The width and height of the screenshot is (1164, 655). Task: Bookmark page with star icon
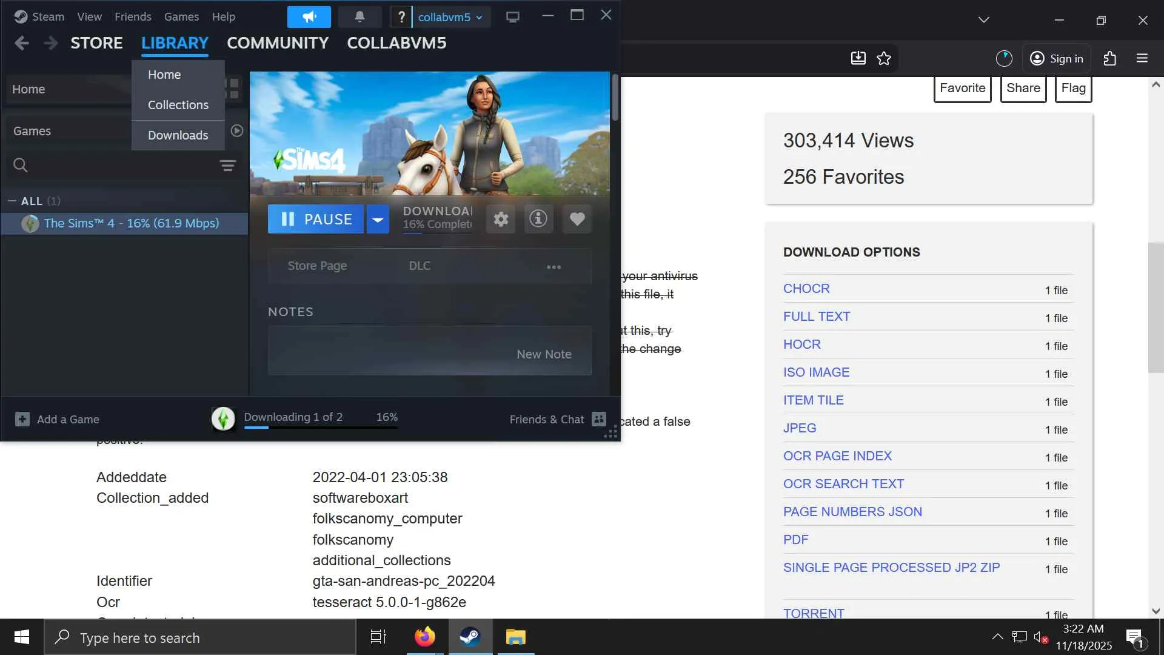click(884, 58)
